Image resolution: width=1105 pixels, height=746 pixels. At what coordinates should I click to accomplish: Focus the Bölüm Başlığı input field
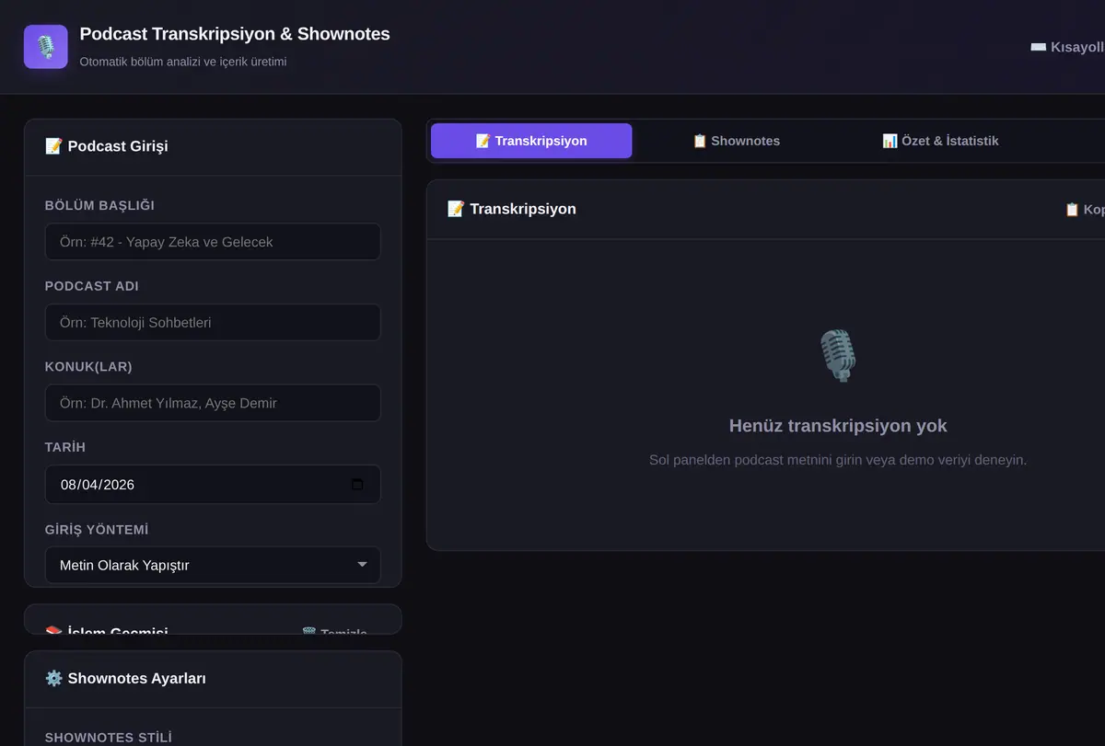(x=213, y=242)
